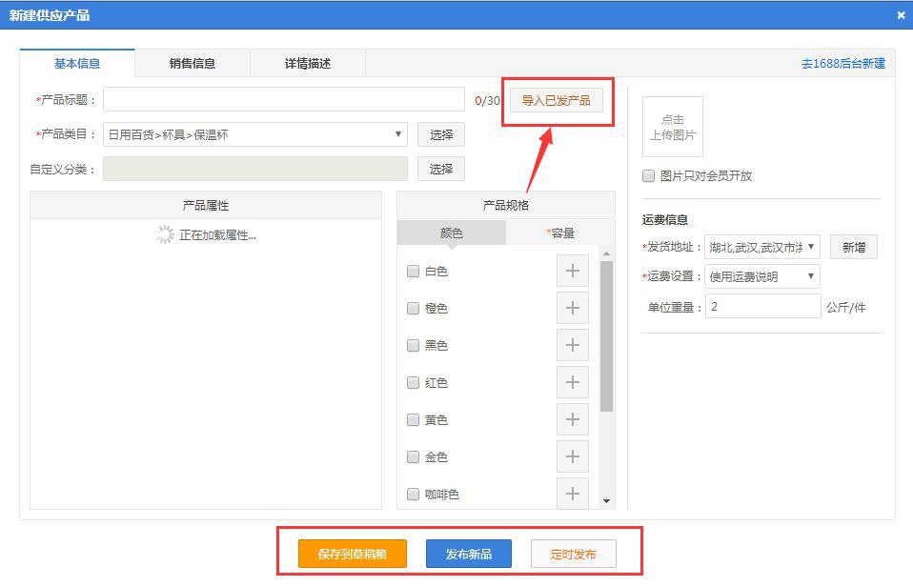Click the 点击上传图片 upload box
Viewport: 913px width, 587px height.
[673, 127]
